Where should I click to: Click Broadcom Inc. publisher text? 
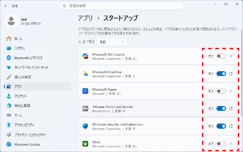101,111
